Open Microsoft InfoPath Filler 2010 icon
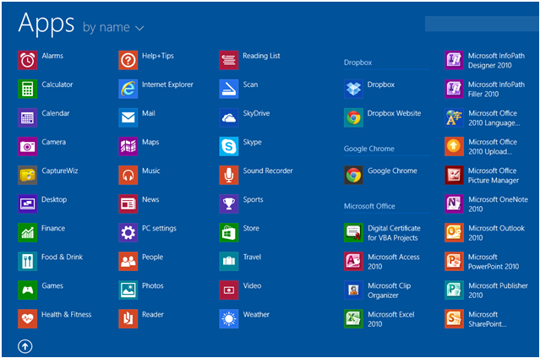This screenshot has height=358, width=540. click(454, 89)
